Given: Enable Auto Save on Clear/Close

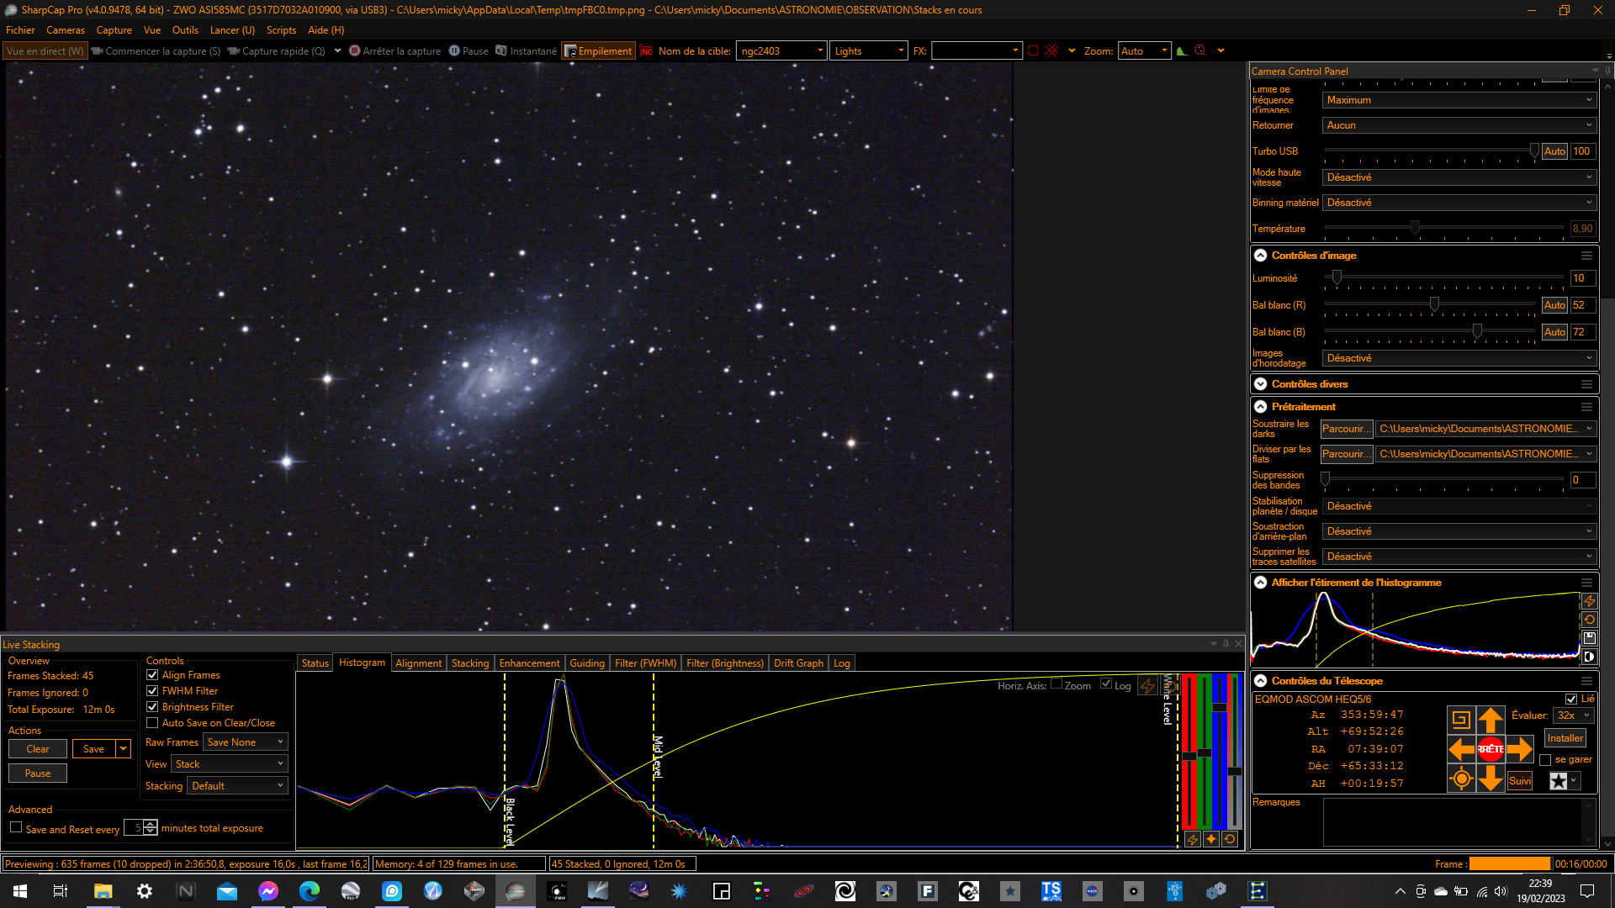Looking at the screenshot, I should click(x=152, y=723).
